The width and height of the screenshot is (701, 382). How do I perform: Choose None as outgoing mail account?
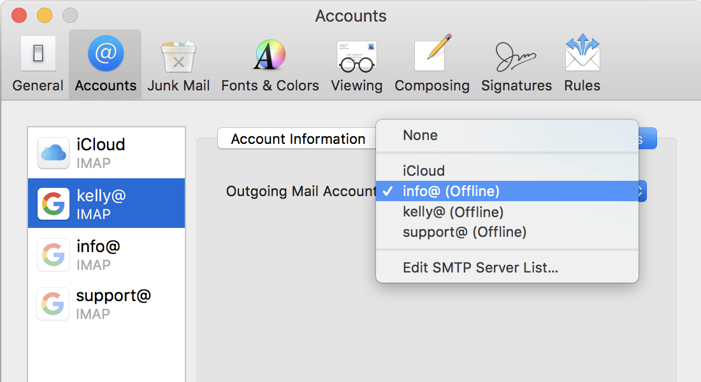420,135
